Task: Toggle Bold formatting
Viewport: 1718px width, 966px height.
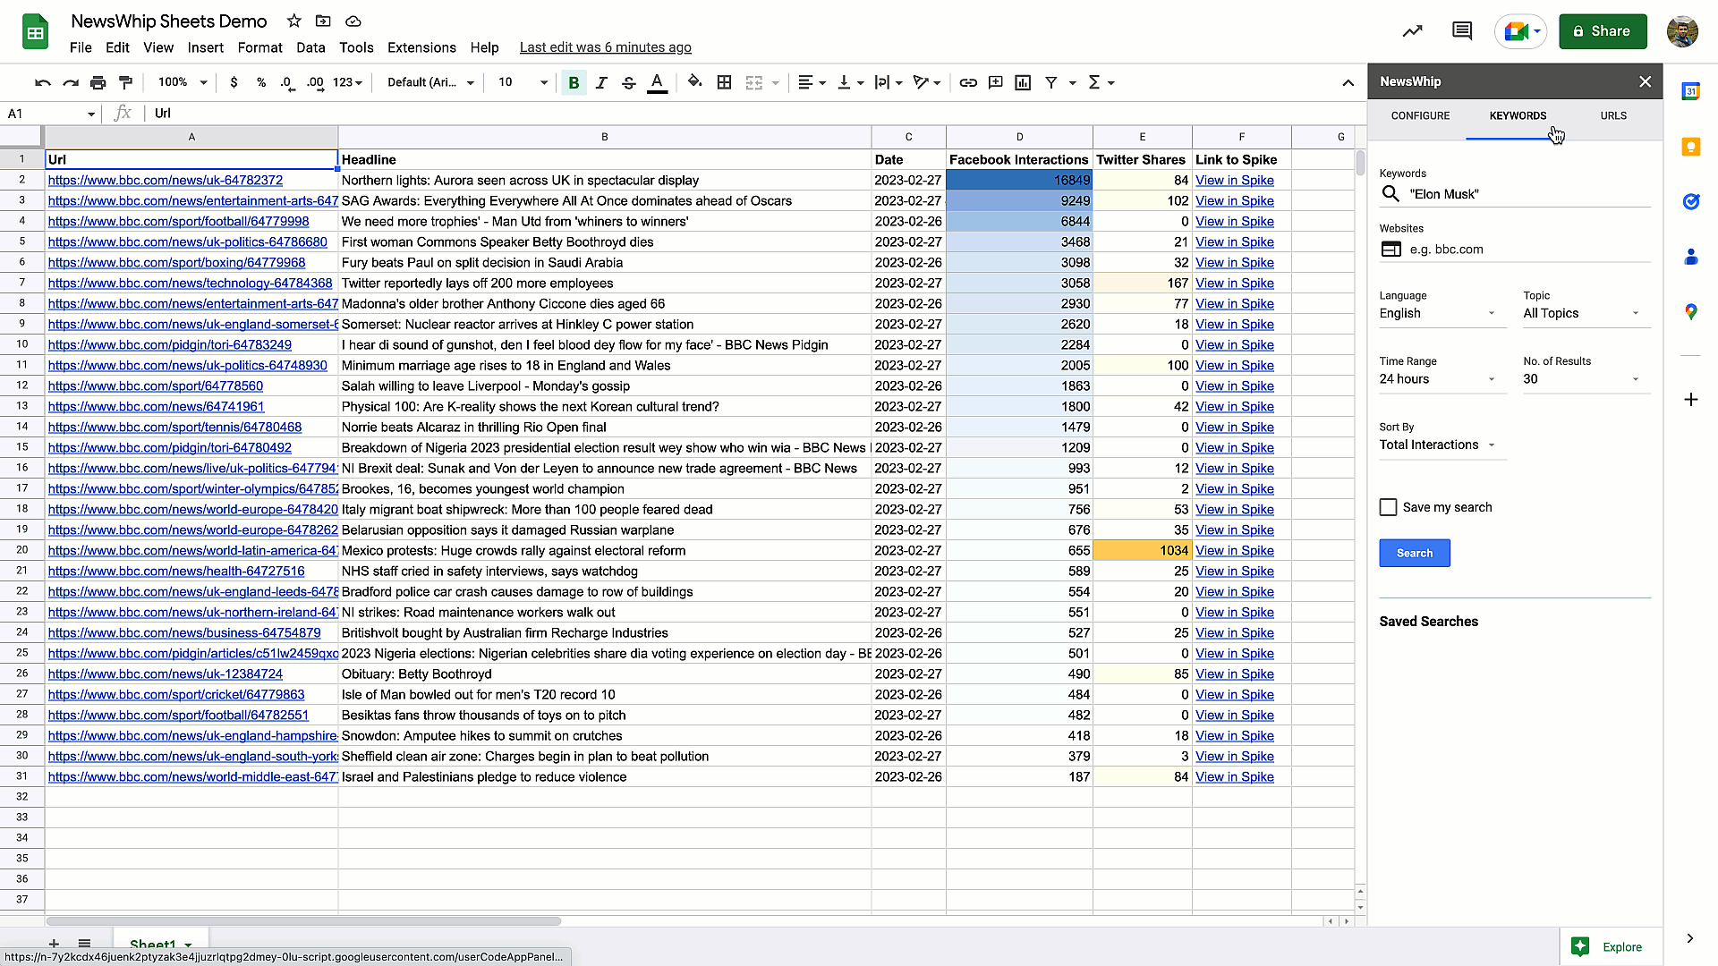Action: coord(574,82)
